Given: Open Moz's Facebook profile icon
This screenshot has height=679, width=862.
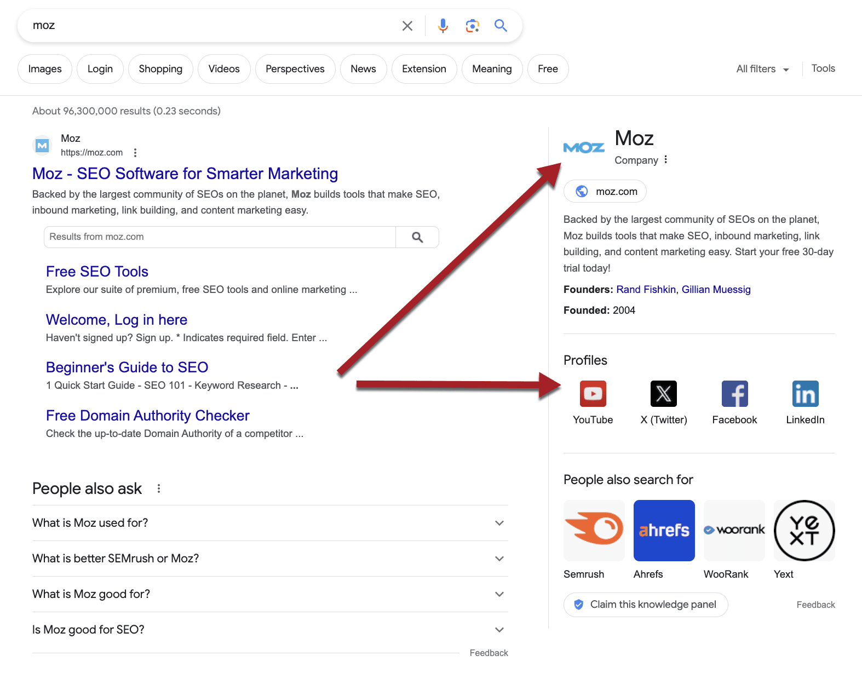Looking at the screenshot, I should [734, 394].
